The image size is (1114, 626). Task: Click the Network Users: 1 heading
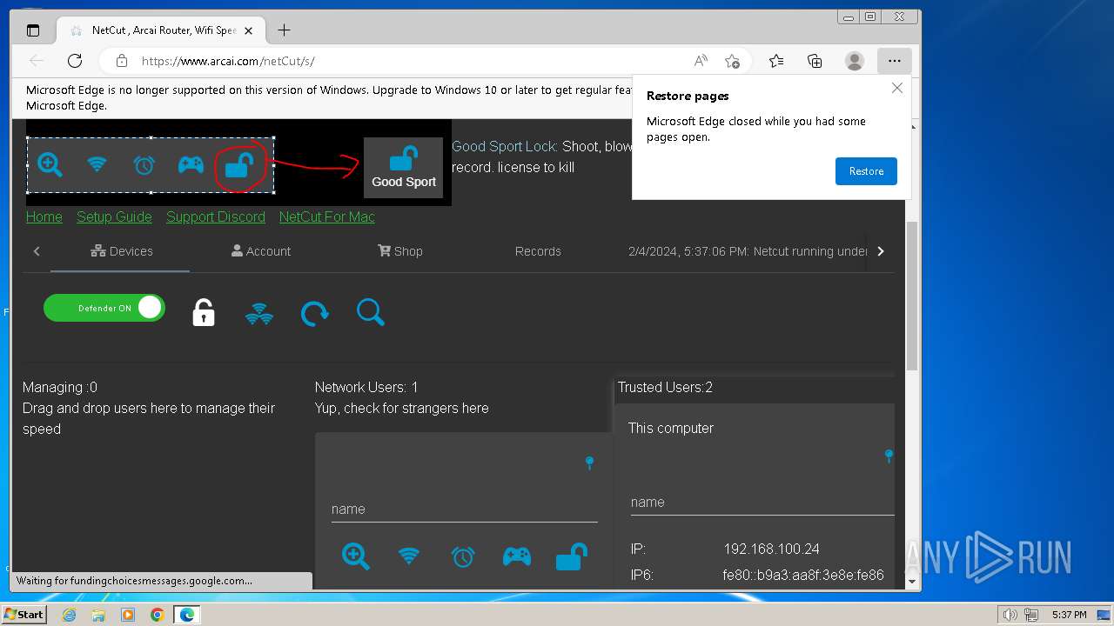[366, 388]
